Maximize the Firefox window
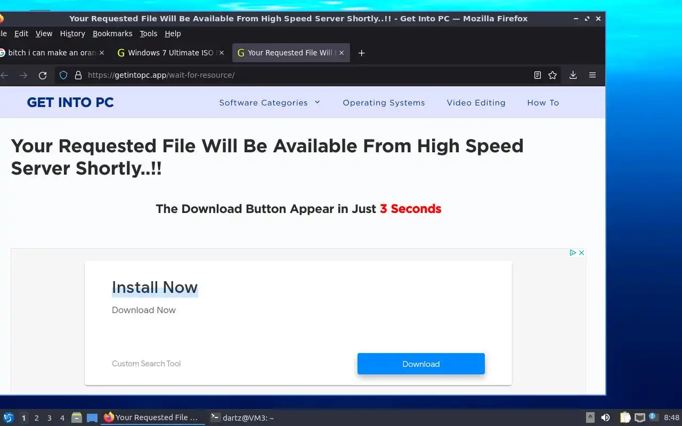 (x=587, y=18)
